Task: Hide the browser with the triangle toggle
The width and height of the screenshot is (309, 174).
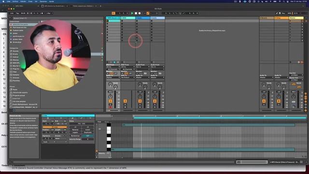Action: [x=10, y=18]
